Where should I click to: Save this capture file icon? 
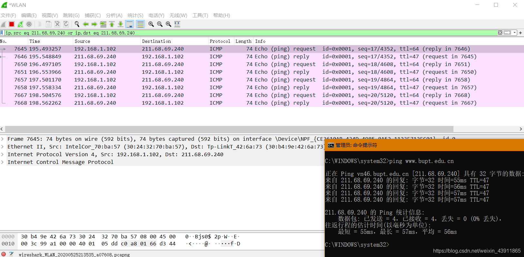tap(49, 24)
